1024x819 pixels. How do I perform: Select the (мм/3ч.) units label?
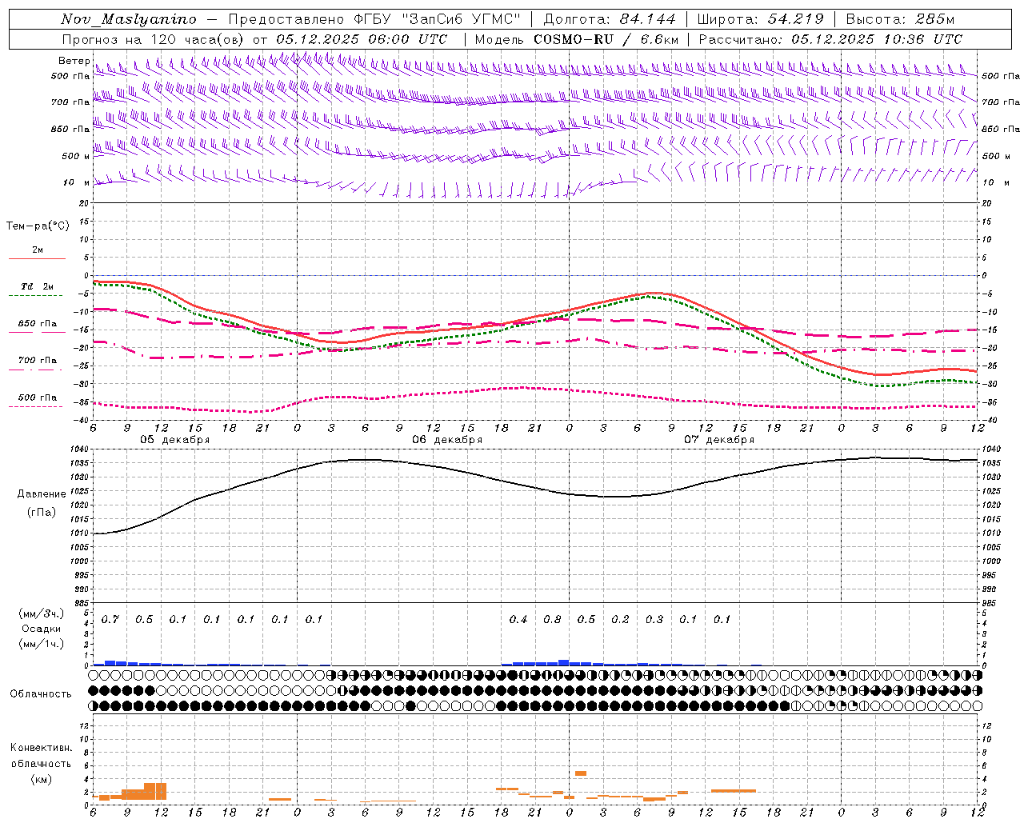click(x=42, y=613)
